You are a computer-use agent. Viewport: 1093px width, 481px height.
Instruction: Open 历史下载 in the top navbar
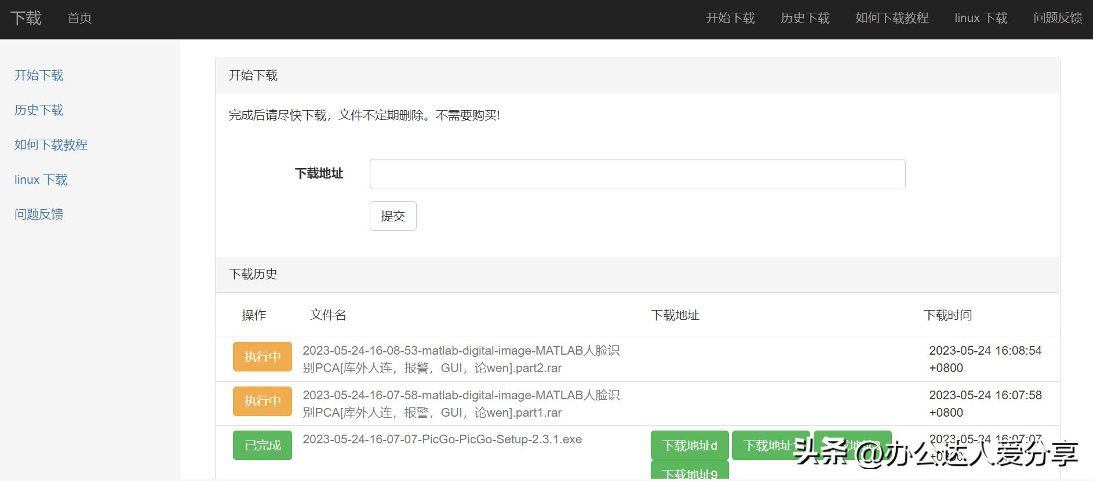[x=805, y=18]
